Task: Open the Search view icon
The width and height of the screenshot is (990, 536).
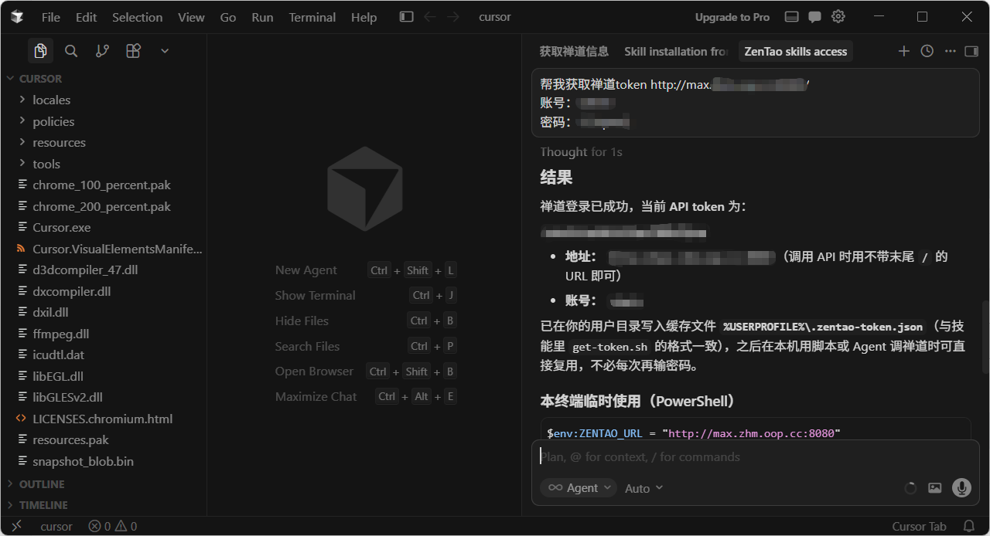Action: click(71, 51)
